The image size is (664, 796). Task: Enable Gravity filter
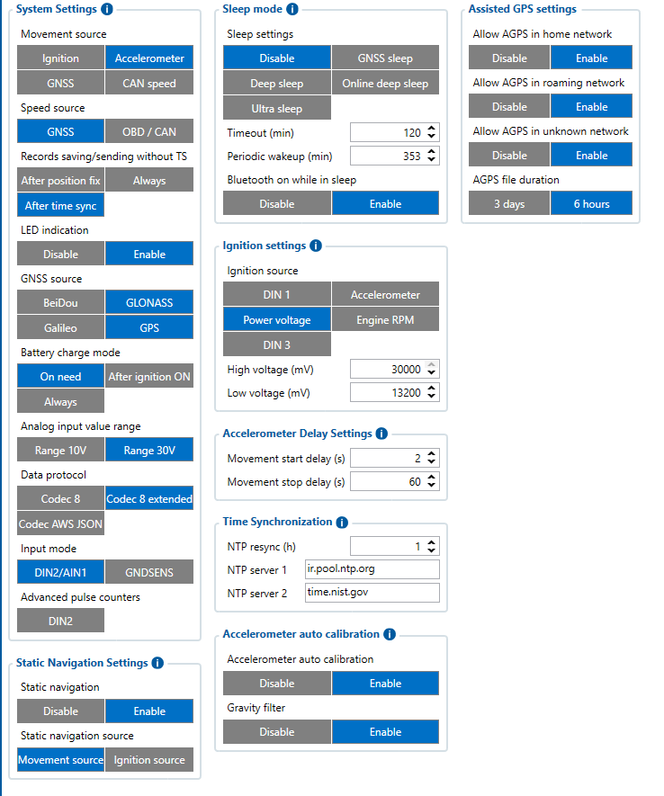[385, 731]
